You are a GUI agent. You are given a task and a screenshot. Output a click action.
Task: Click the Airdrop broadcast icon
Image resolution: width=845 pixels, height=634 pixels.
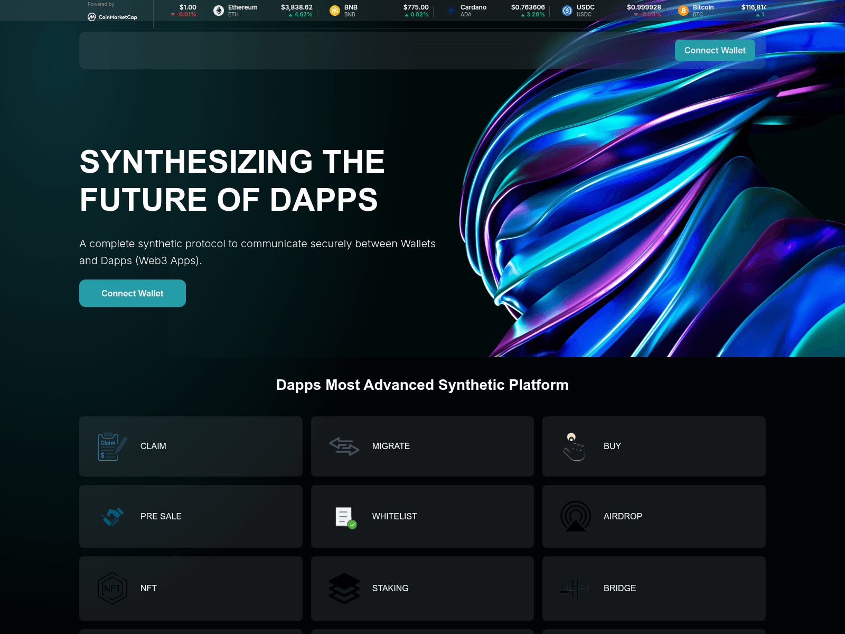[x=575, y=516]
